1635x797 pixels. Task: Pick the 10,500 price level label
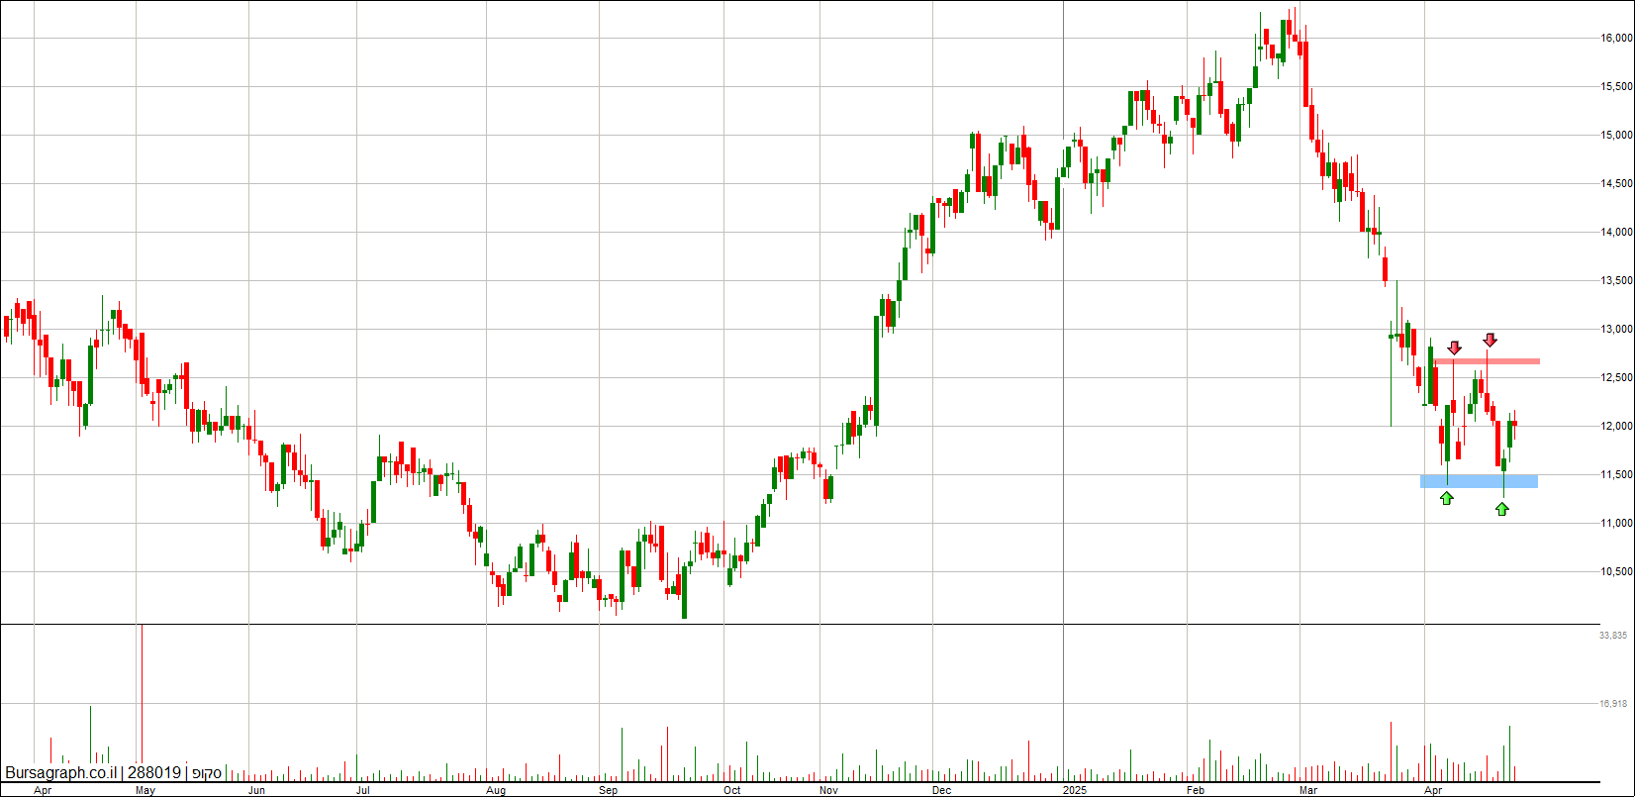(1616, 572)
